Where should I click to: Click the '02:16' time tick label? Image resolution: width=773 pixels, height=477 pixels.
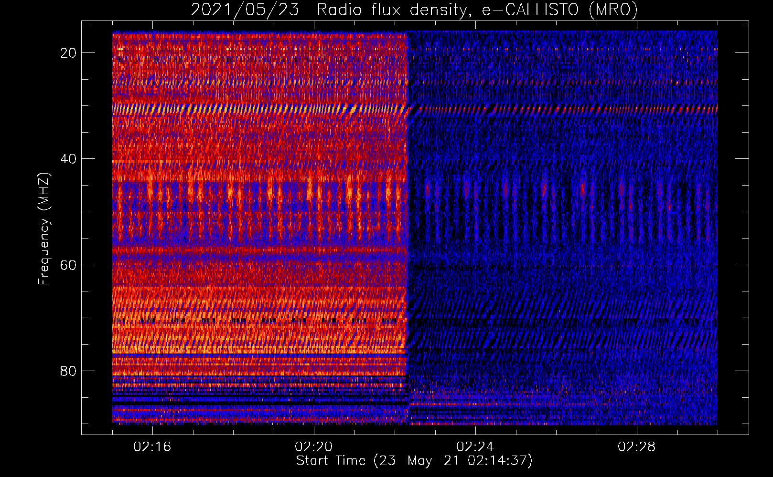152,446
